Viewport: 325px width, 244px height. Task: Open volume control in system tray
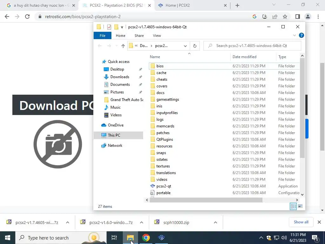tap(284, 238)
